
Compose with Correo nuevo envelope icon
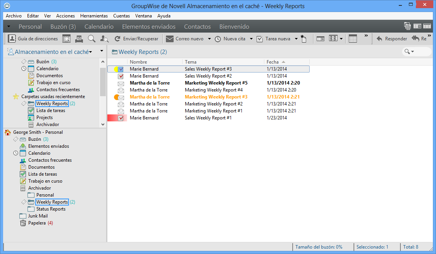(x=170, y=39)
